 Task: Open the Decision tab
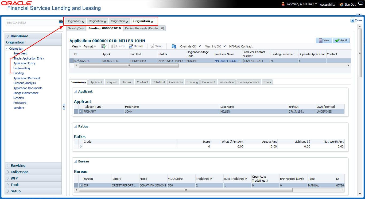(127, 82)
